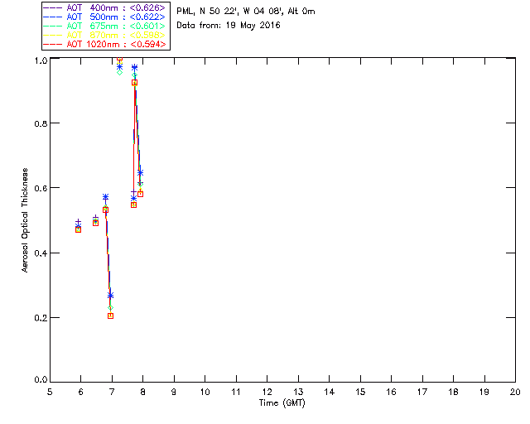Click the x-axis hour label 5
This screenshot has width=530, height=424.
pyautogui.click(x=50, y=392)
